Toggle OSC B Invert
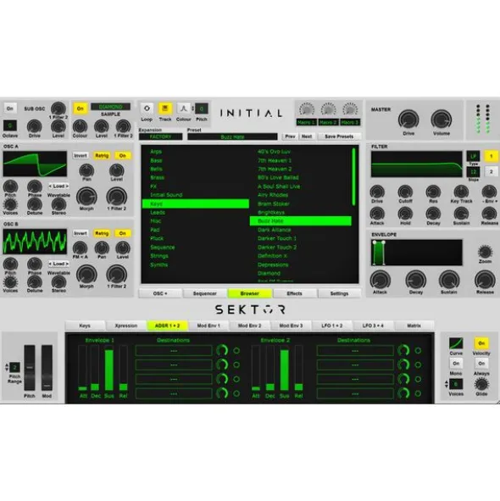This screenshot has width=500, height=501. click(81, 233)
